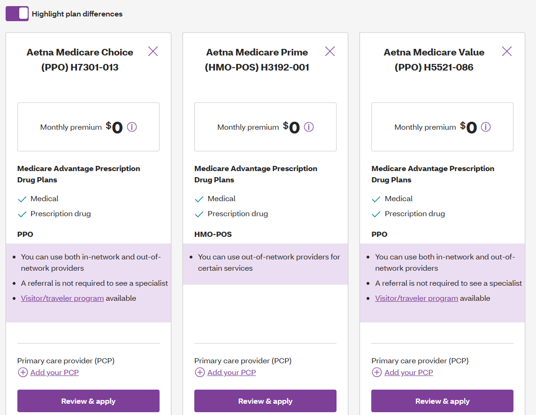Screen dimensions: 536x415
Task: Add your PCP for Aetna Medicare Choice
Action: [x=54, y=373]
